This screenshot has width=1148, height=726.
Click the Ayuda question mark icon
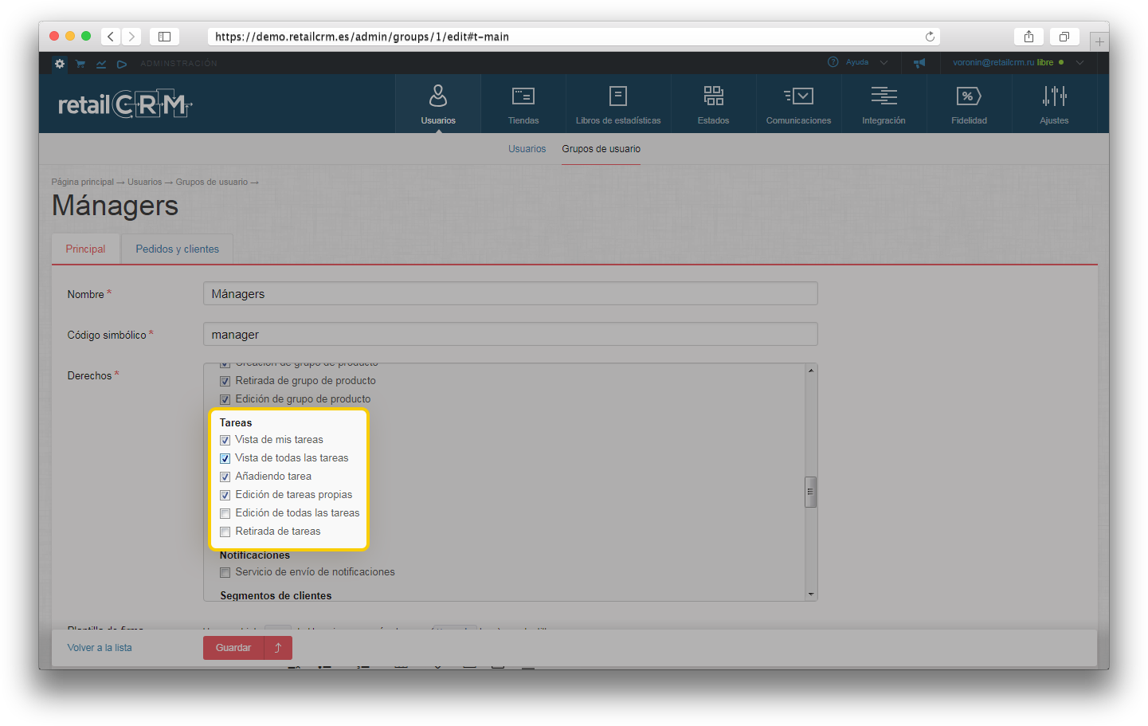pyautogui.click(x=833, y=62)
